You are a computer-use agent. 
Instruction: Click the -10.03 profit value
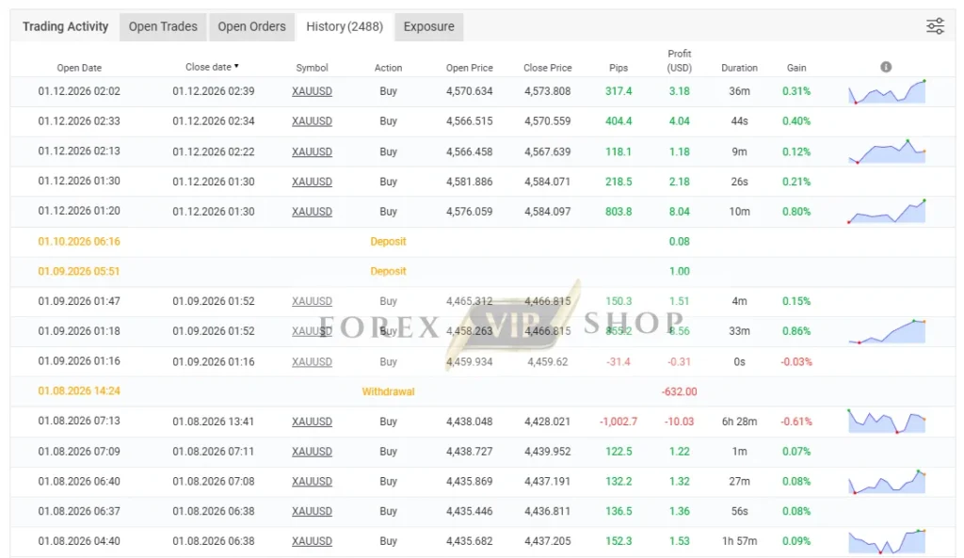click(680, 422)
